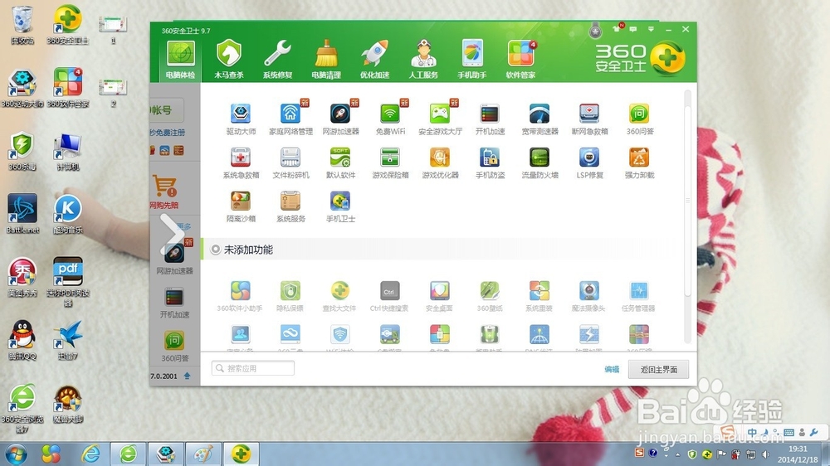
Task: Click the 编辑 link
Action: point(612,369)
